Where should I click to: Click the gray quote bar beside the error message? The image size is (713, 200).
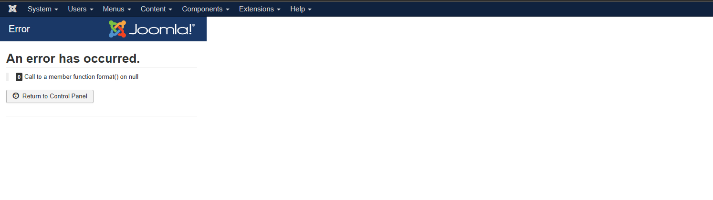tap(7, 77)
